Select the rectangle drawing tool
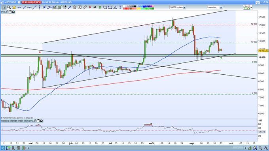 [x=110, y=8]
